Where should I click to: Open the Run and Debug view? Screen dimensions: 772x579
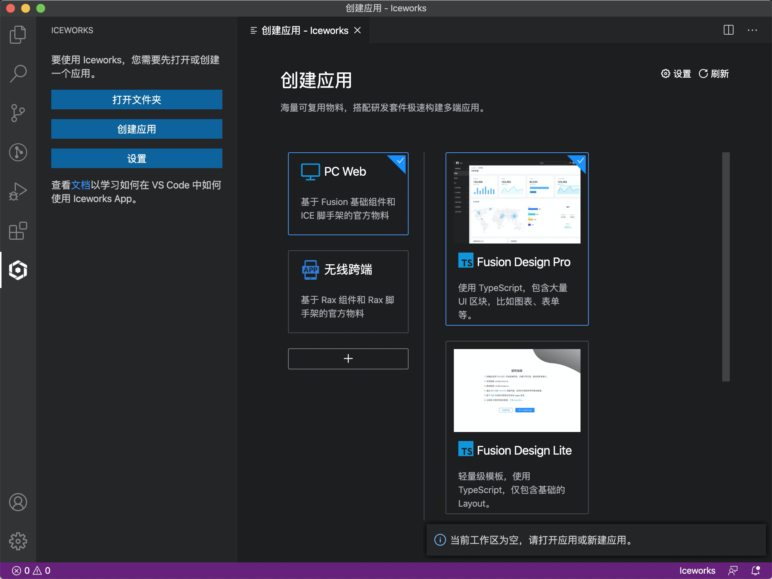(18, 191)
